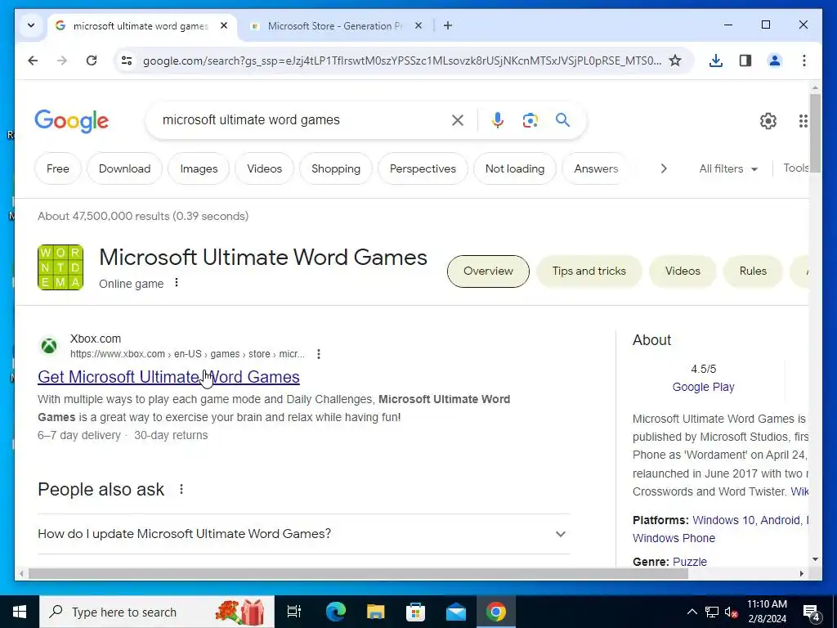Image resolution: width=837 pixels, height=628 pixels.
Task: Select the Tips and tricks chip
Action: (589, 271)
